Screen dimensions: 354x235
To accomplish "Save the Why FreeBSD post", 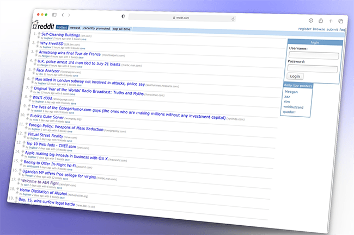I will pos(83,48).
